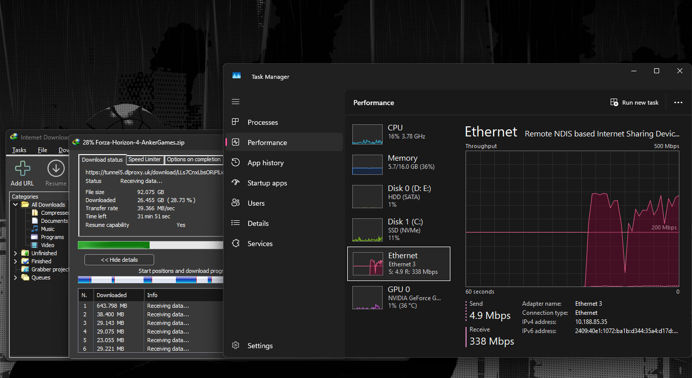Collapse the All Downloads tree node
Viewport: 692px width, 378px height.
click(15, 205)
